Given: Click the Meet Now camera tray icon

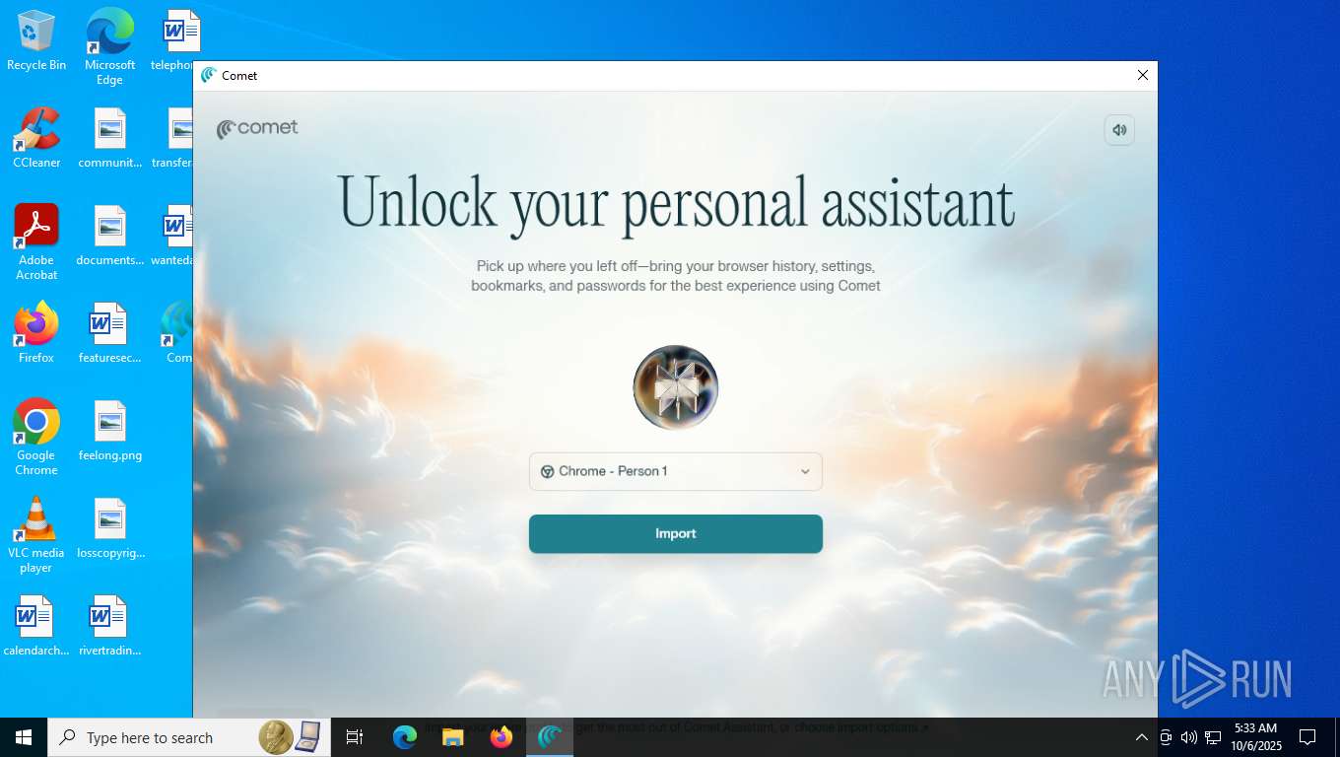Looking at the screenshot, I should pos(1166,737).
